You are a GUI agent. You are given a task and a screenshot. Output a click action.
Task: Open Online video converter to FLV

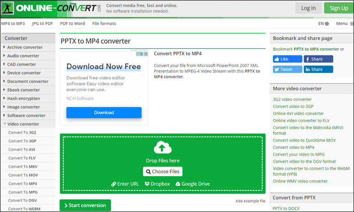(x=301, y=121)
